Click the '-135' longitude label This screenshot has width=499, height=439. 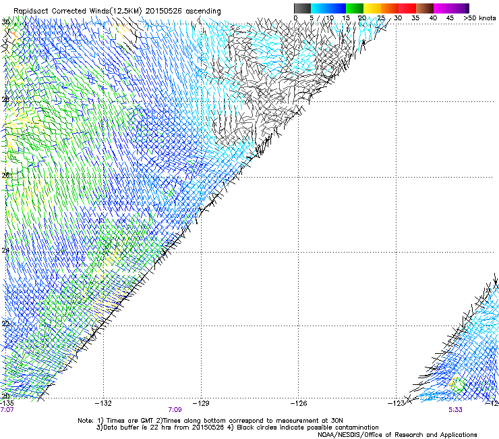[7, 403]
